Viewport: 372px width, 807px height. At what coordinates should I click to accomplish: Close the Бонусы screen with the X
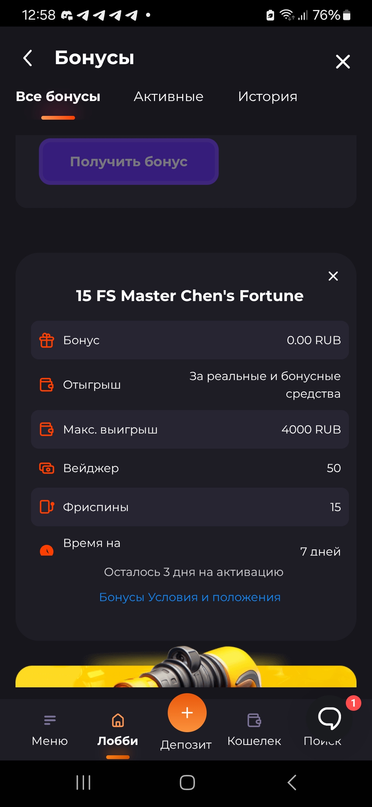(x=343, y=62)
